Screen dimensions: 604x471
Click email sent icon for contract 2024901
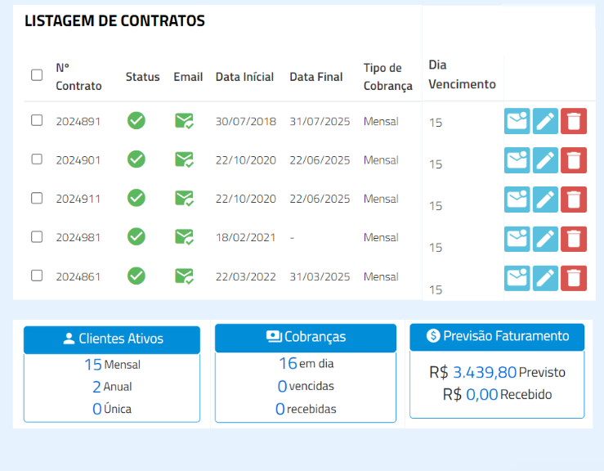[184, 159]
